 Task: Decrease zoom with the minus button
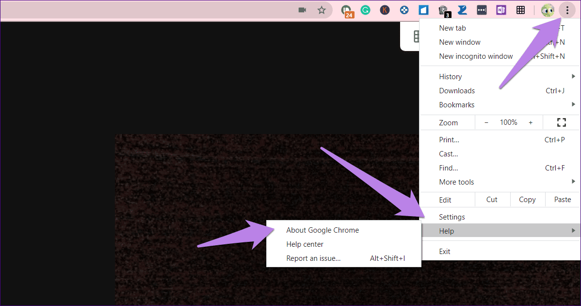pos(486,122)
